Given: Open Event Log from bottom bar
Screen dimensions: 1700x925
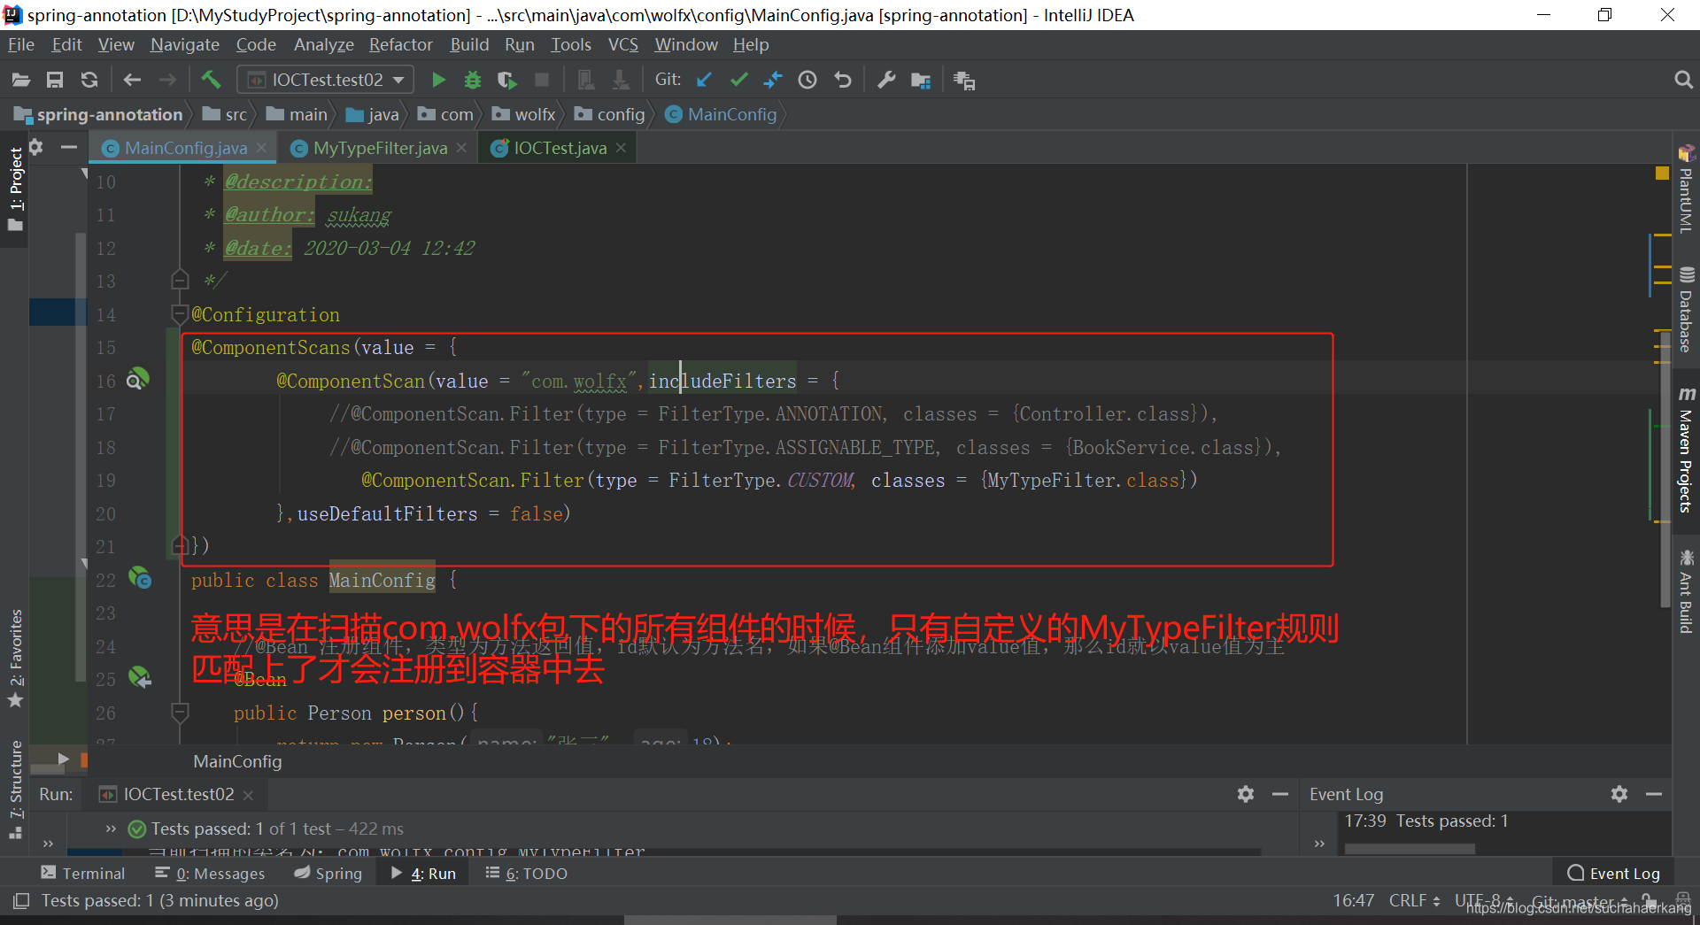Looking at the screenshot, I should click(x=1613, y=873).
